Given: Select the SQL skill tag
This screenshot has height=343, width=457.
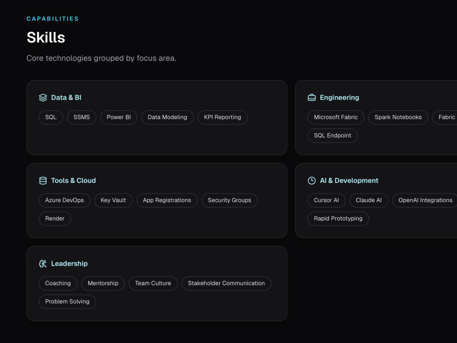Looking at the screenshot, I should tap(51, 117).
